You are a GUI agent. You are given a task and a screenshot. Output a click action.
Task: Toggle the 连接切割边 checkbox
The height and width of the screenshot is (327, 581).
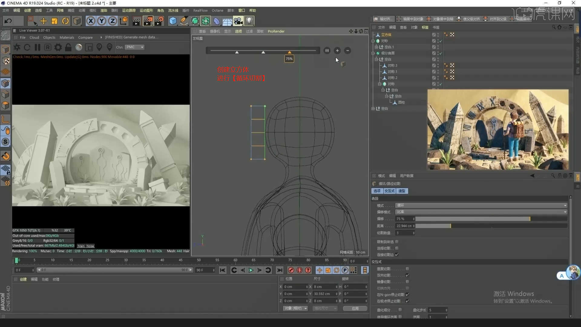point(397,255)
